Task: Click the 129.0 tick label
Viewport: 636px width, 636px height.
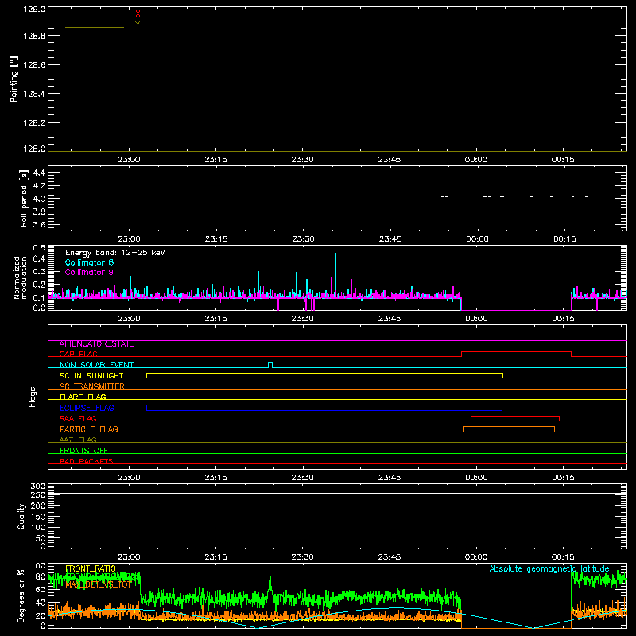Action: [x=34, y=10]
